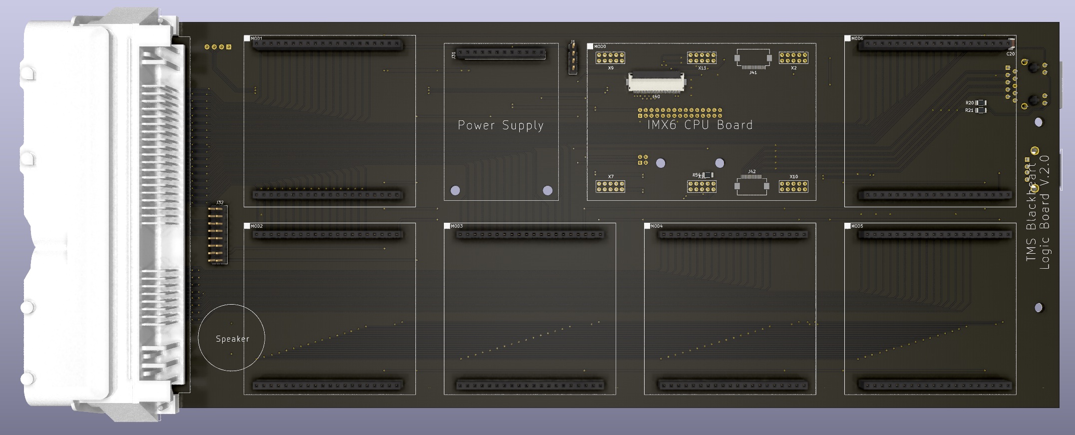Viewport: 1075px width, 435px height.
Task: Click the J32 vertical pin header
Action: click(218, 235)
